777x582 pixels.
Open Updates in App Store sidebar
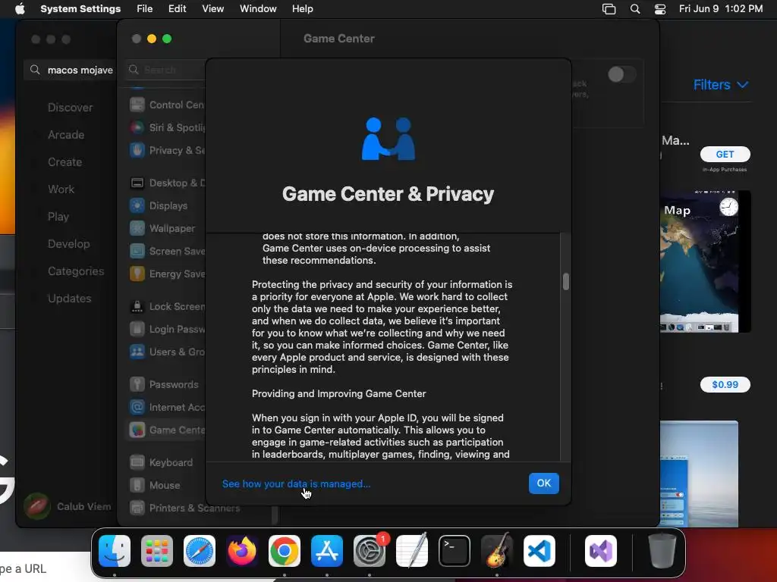coord(69,299)
